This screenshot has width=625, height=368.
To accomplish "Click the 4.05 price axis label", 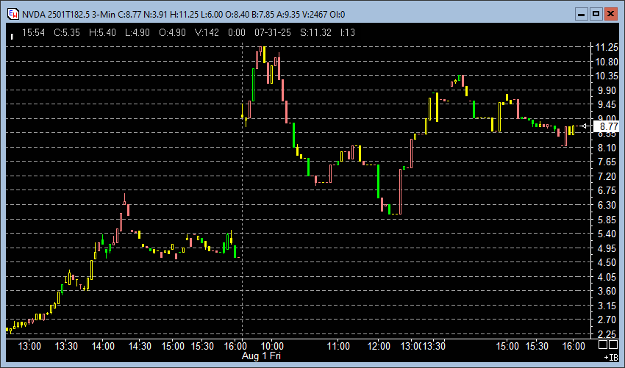I will pyautogui.click(x=607, y=277).
